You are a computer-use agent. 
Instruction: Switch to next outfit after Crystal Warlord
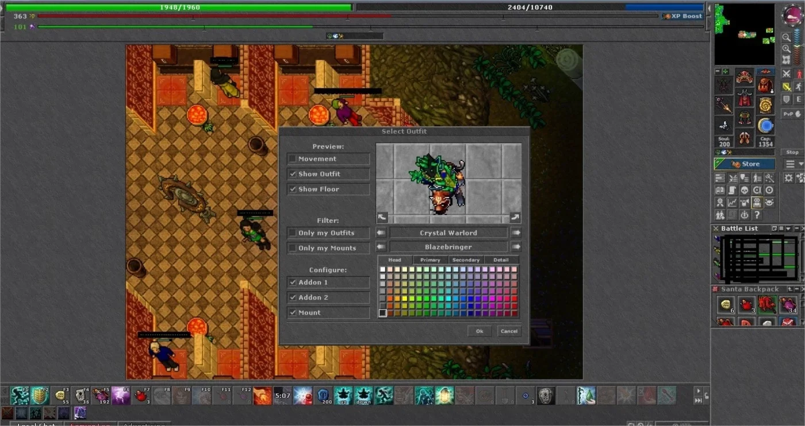pyautogui.click(x=516, y=233)
